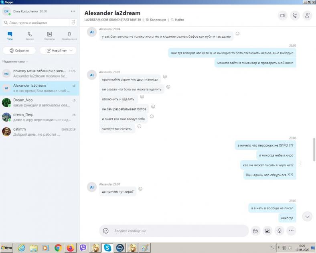Click the Meeting button in the sidebar
The image size is (316, 253).
(x=19, y=51)
